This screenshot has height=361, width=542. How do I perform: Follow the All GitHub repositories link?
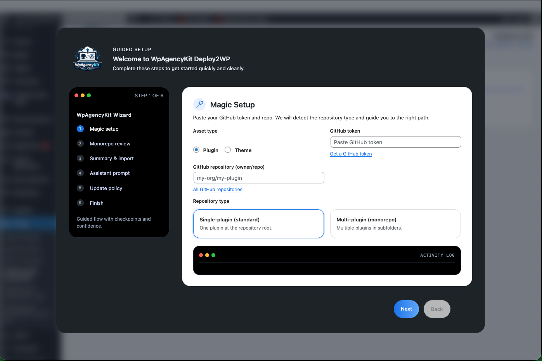[218, 190]
